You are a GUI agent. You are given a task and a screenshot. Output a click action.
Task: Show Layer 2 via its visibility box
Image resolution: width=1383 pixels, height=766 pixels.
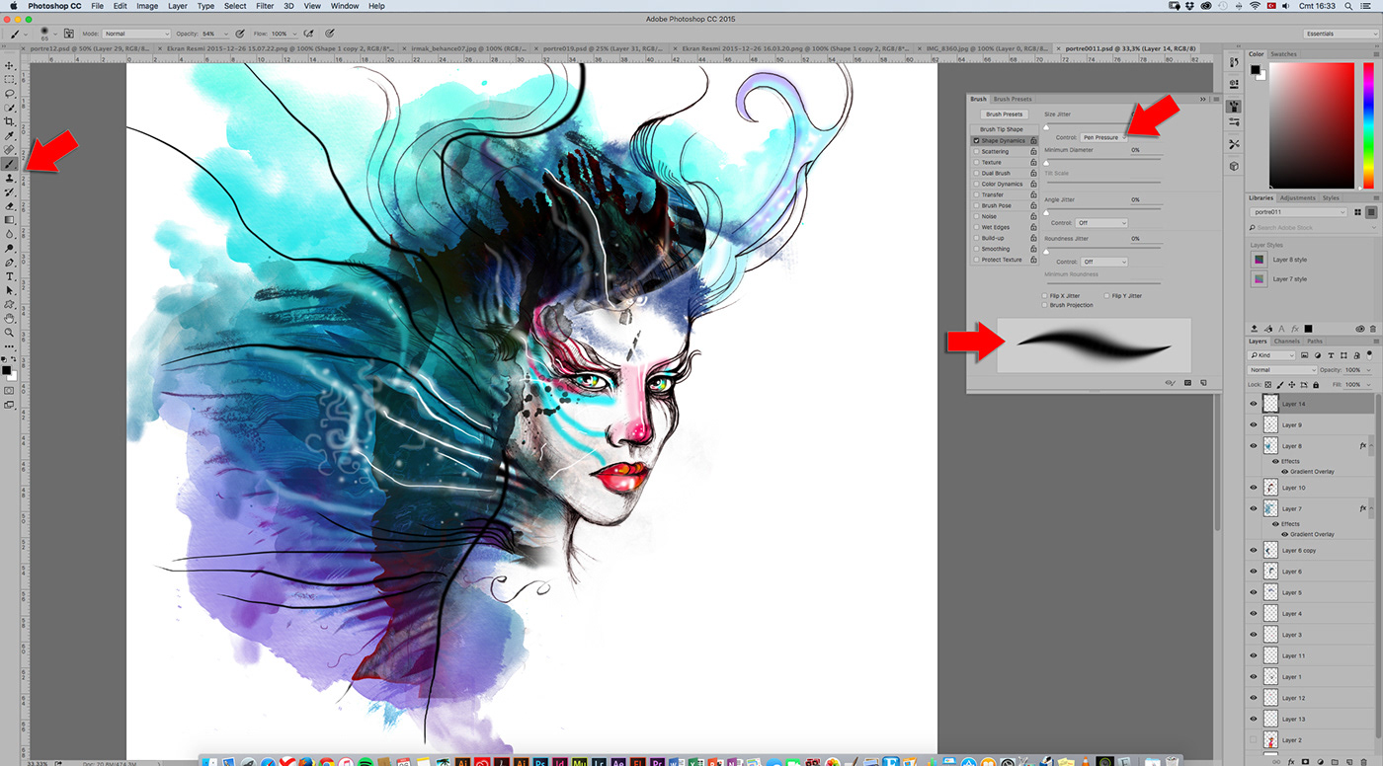1254,740
